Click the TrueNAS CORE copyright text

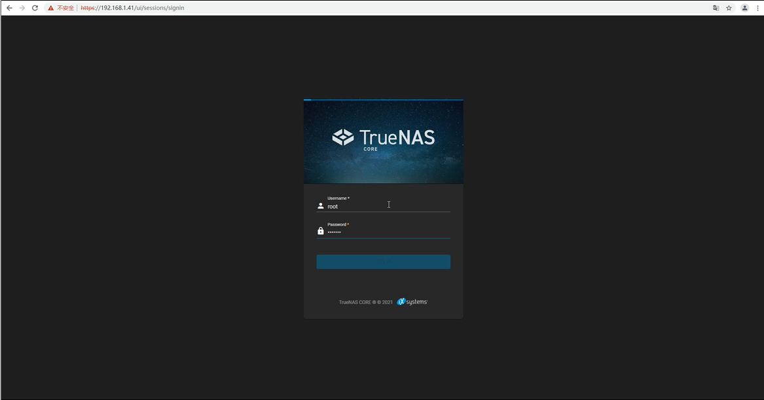(x=365, y=303)
